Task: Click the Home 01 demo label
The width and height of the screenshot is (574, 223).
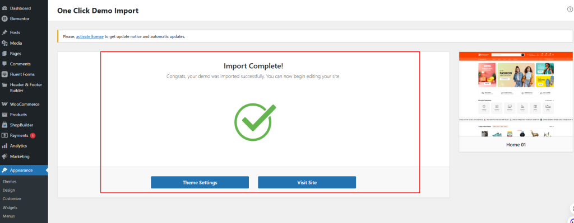Action: [x=516, y=145]
